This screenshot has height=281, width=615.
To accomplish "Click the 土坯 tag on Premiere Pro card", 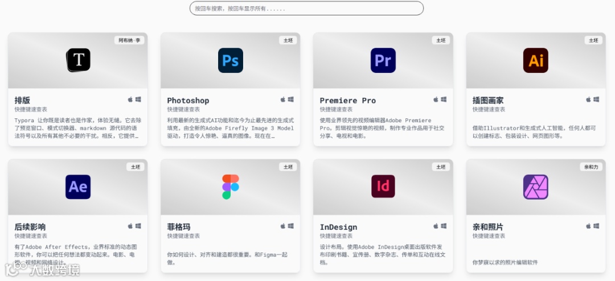I will 441,40.
